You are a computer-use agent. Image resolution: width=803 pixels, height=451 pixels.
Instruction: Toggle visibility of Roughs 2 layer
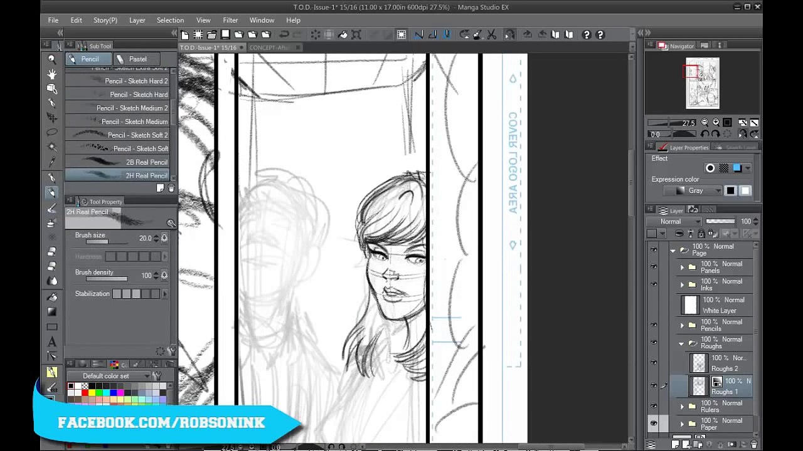coord(654,363)
